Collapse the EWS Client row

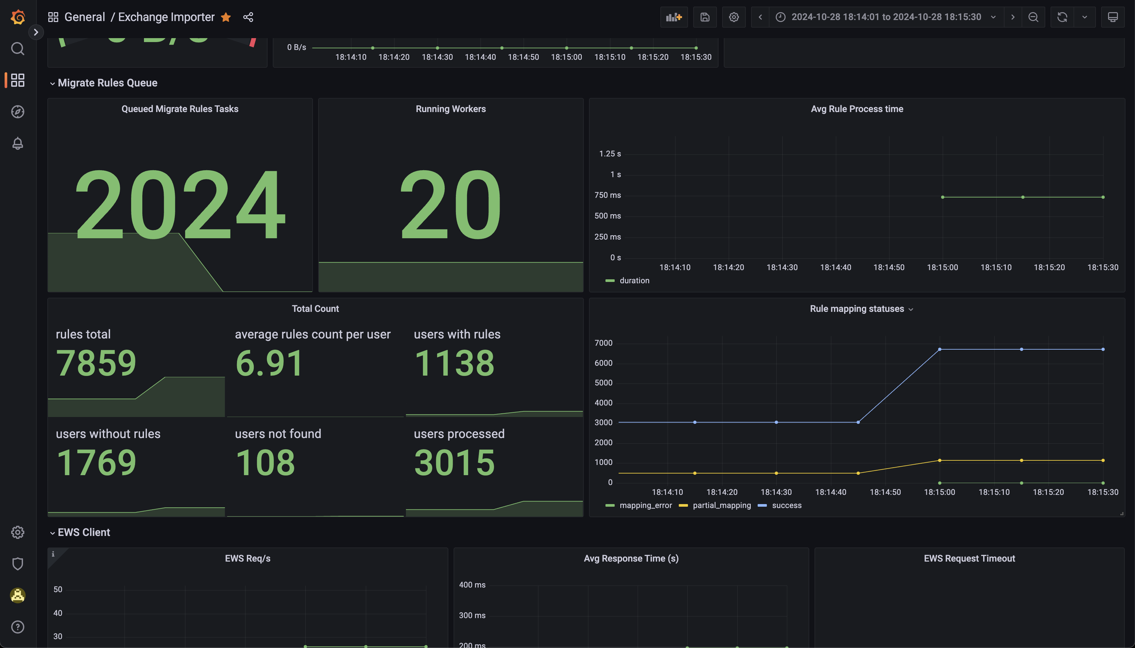(x=84, y=532)
